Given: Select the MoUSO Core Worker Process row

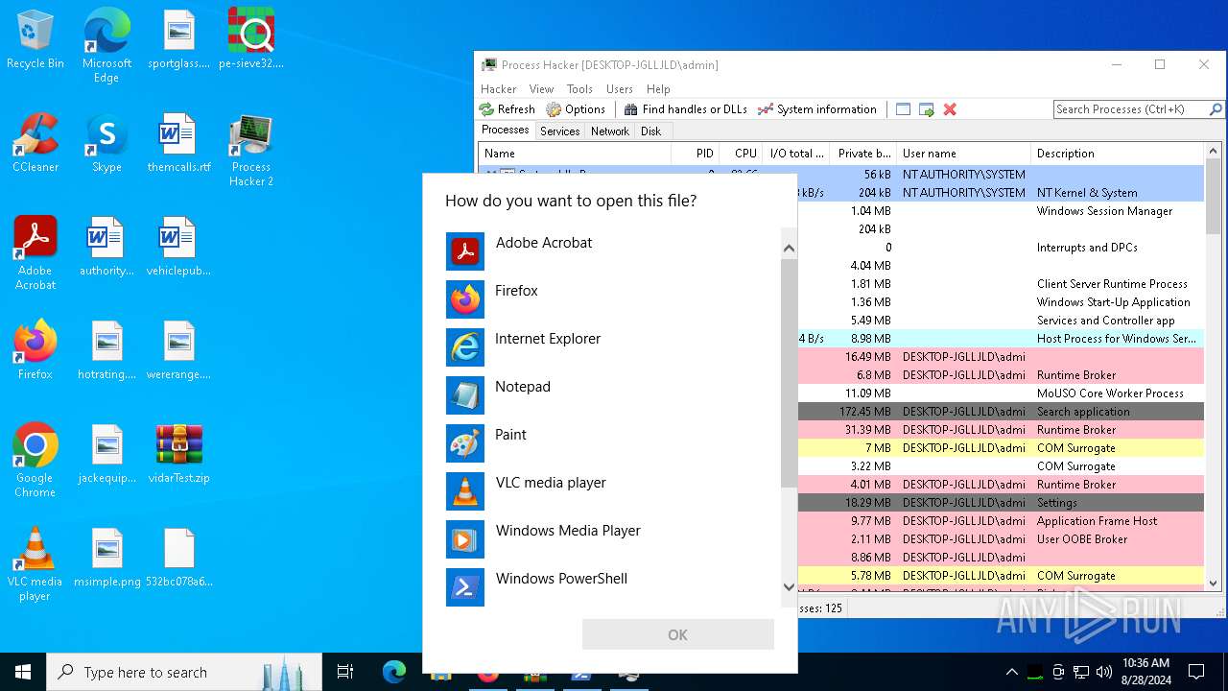Looking at the screenshot, I should point(1001,393).
